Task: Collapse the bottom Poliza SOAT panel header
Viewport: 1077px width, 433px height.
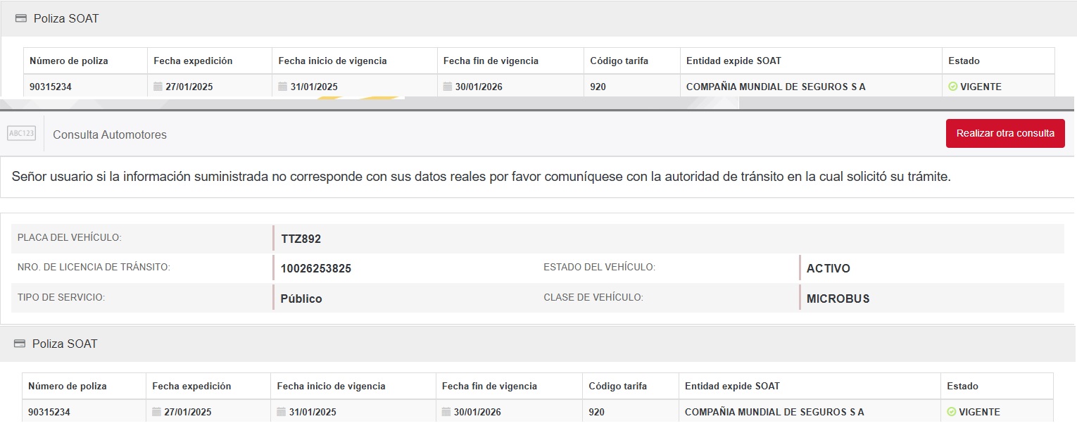Action: click(65, 344)
